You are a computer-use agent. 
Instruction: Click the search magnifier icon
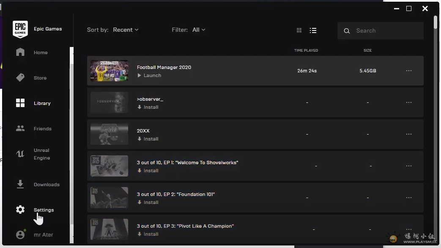pos(347,31)
